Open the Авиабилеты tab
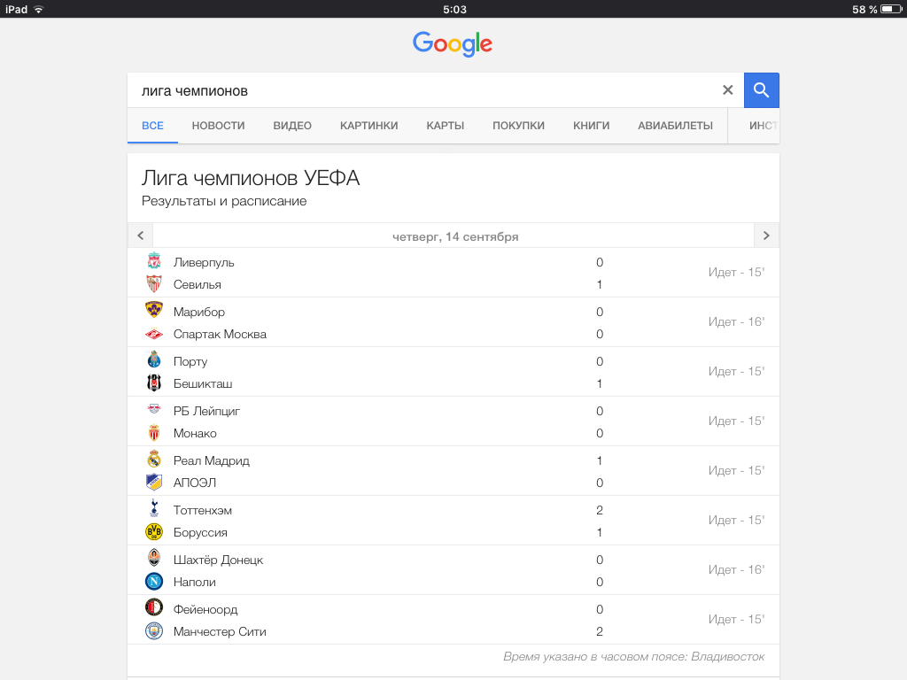The height and width of the screenshot is (680, 907). pos(675,126)
